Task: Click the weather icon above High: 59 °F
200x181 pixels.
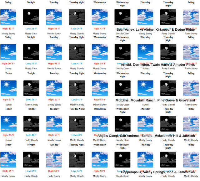Action: (x=54, y=124)
